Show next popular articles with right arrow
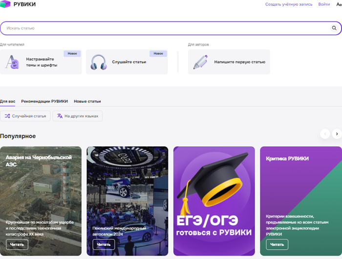 coord(337,134)
